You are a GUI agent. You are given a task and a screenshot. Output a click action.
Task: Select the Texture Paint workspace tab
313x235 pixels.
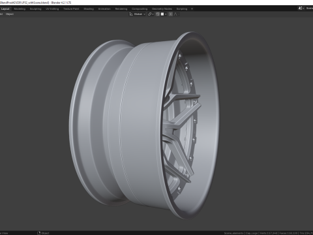[x=71, y=9]
